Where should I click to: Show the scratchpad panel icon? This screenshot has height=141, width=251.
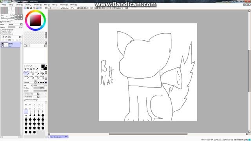40,8
